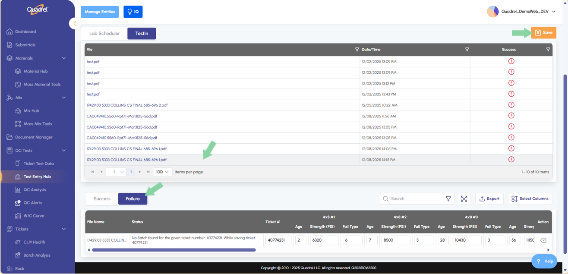This screenshot has width=568, height=274.
Task: Go to the next page of the file list
Action: 140,172
